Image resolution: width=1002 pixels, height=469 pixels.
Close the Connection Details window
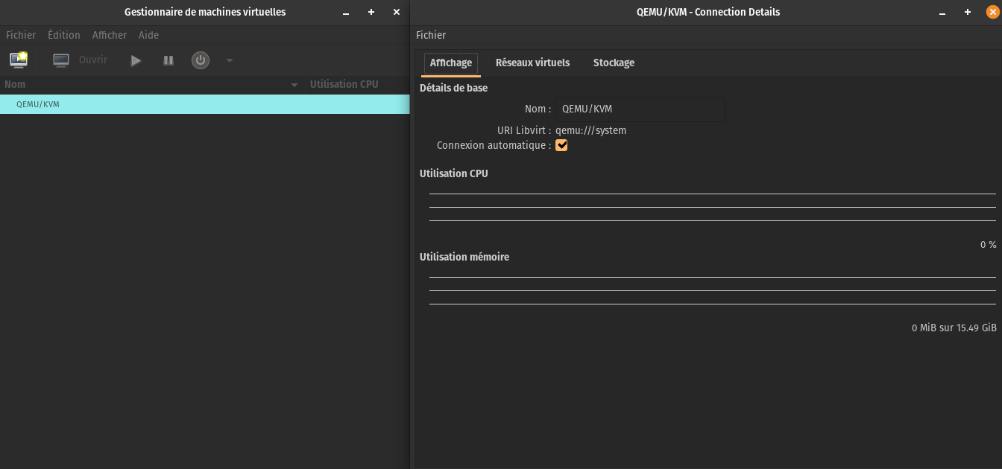[x=992, y=12]
